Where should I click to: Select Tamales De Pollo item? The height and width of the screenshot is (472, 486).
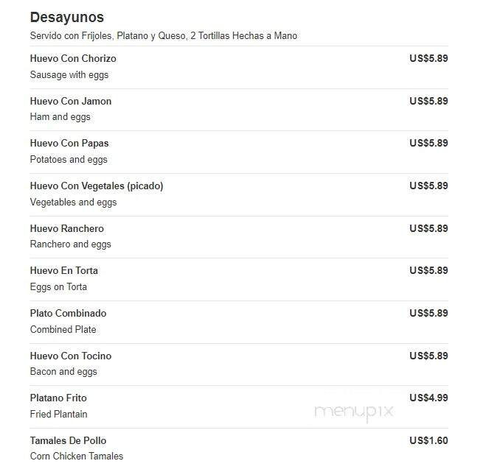(68, 441)
